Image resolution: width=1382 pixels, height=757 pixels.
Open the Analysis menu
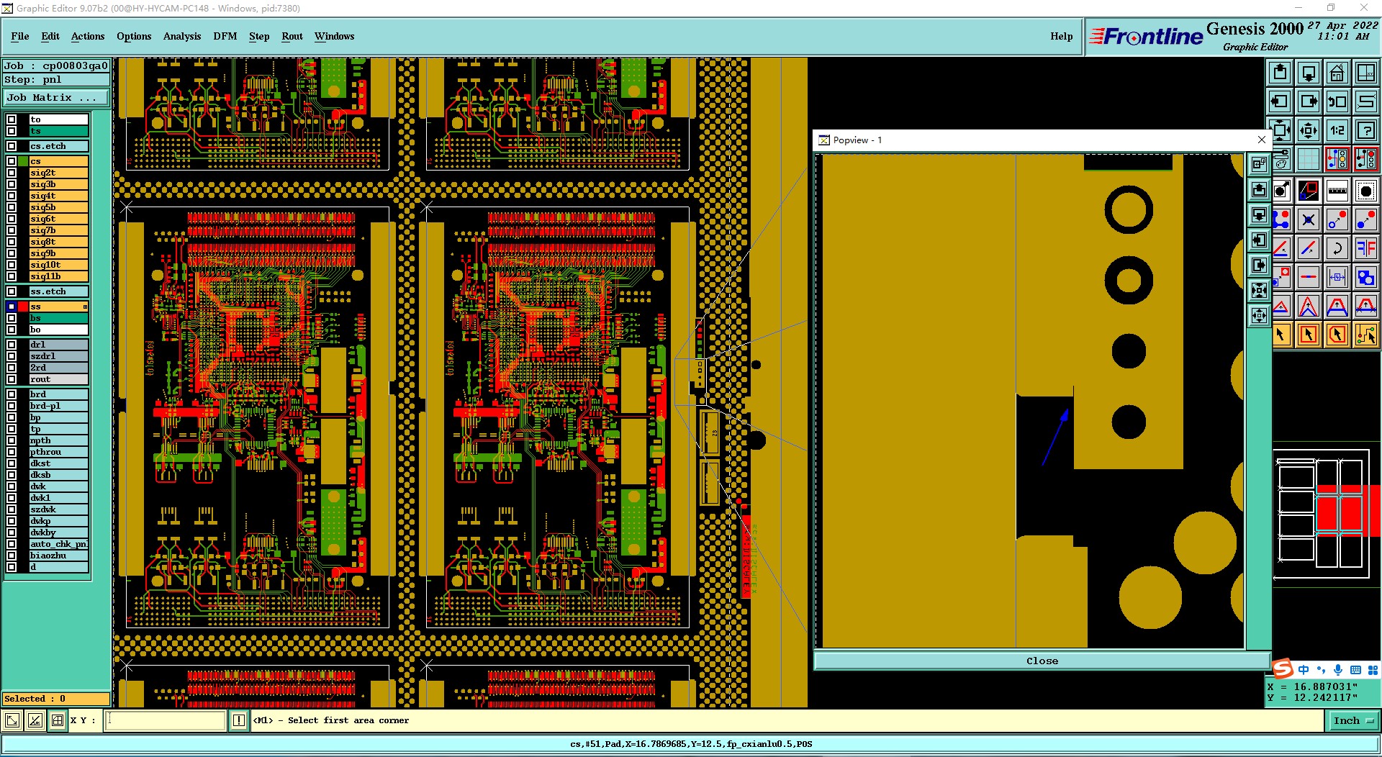182,36
